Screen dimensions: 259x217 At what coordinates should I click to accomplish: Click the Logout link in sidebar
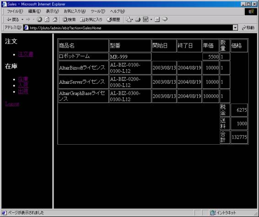(x=12, y=104)
